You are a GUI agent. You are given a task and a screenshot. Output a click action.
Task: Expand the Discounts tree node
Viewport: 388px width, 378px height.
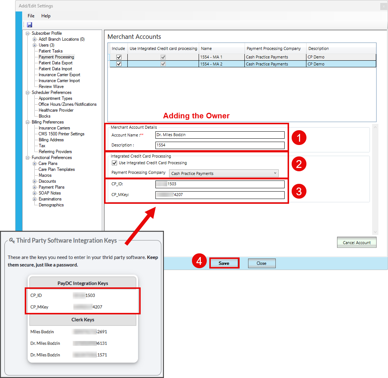coord(34,182)
